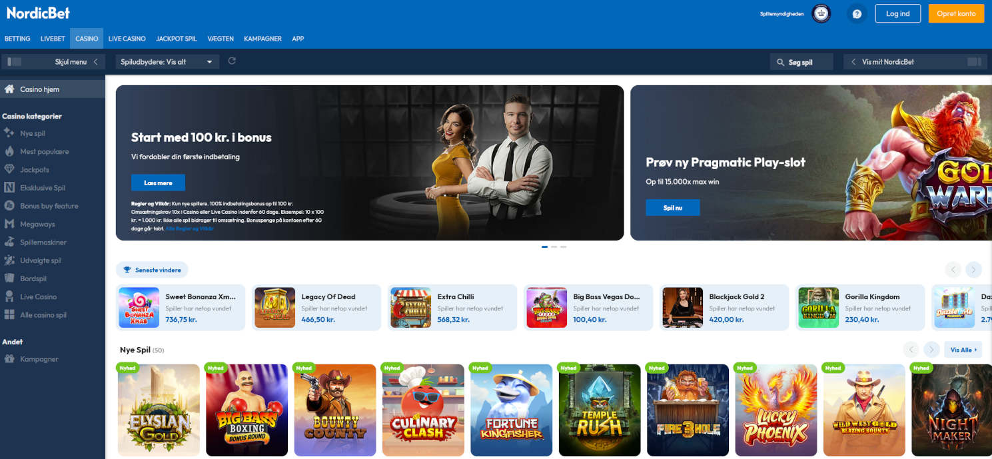Click the Eksklusive Spil N icon

9,188
